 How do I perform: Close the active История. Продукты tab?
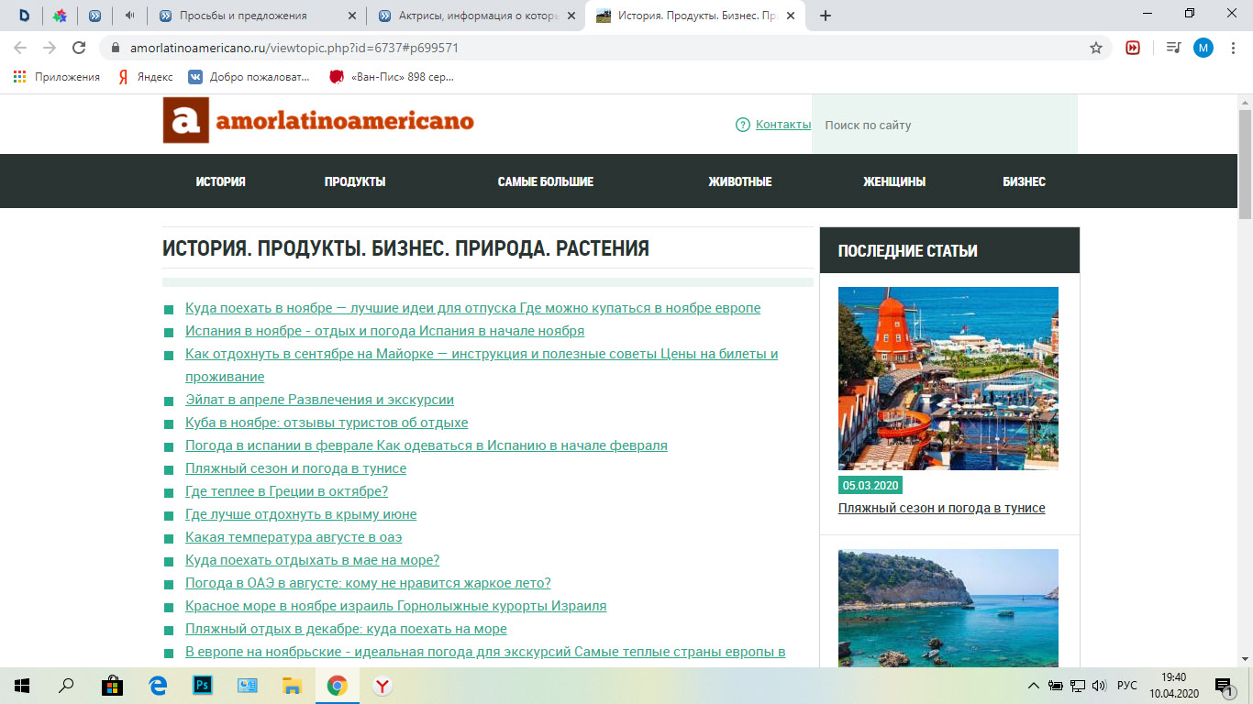[789, 16]
